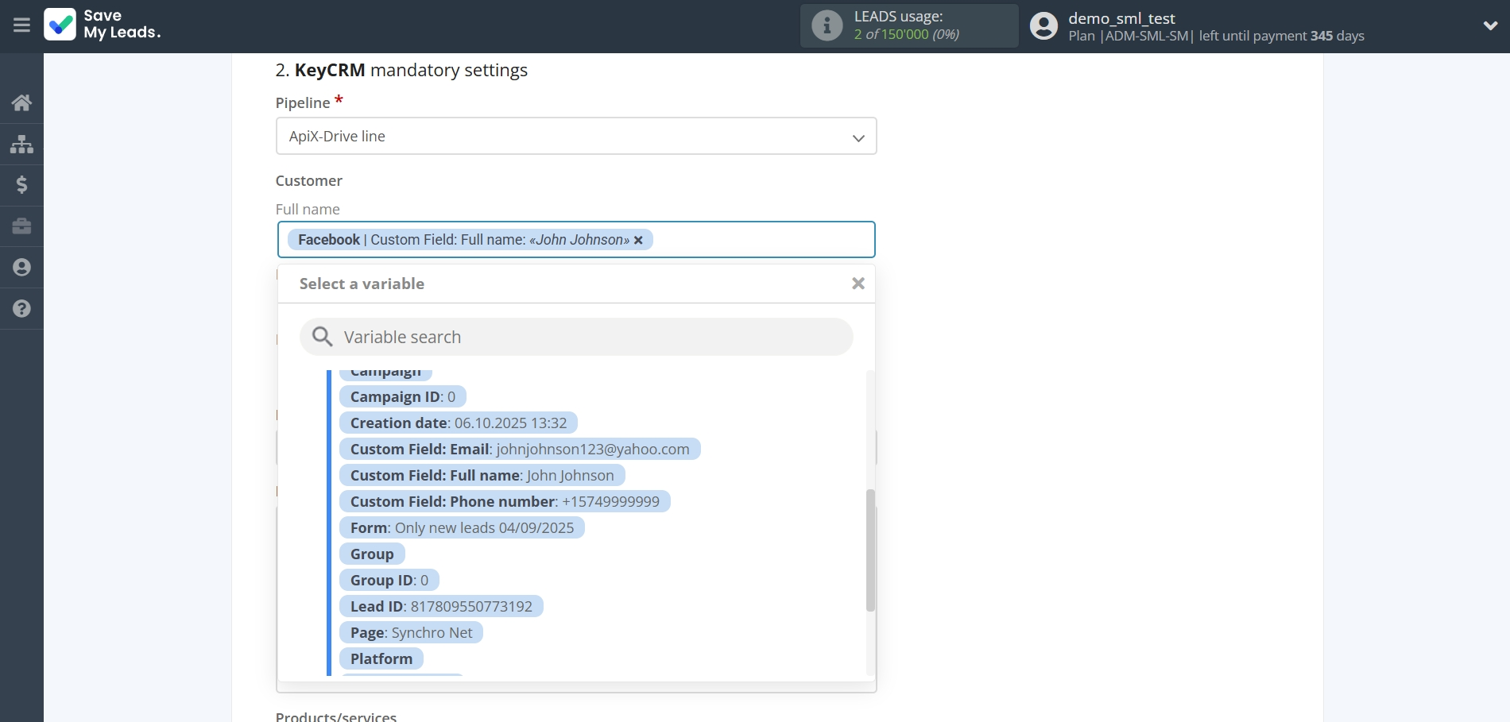Open the Help question mark icon
The image size is (1510, 722).
pyautogui.click(x=21, y=309)
